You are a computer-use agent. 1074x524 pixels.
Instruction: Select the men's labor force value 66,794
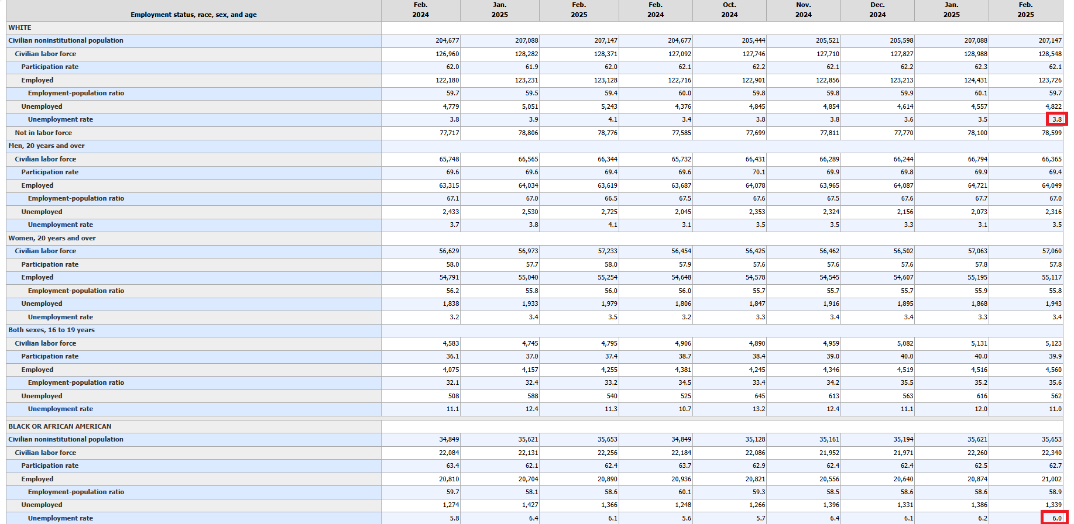pyautogui.click(x=977, y=159)
